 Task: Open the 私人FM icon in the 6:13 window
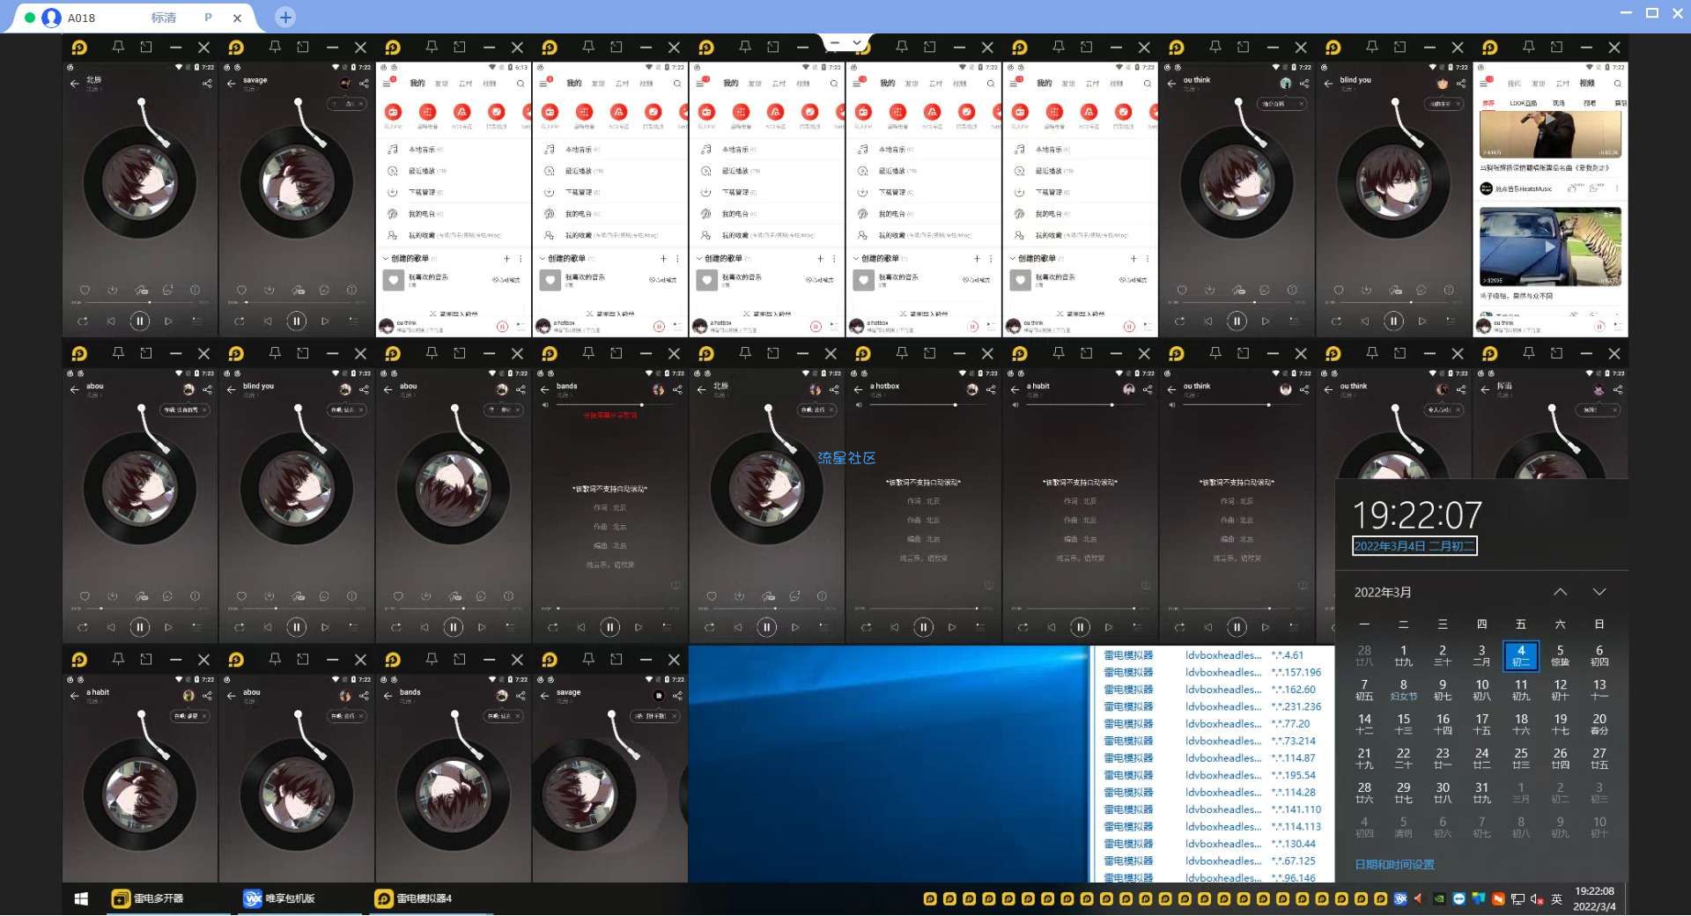click(393, 112)
